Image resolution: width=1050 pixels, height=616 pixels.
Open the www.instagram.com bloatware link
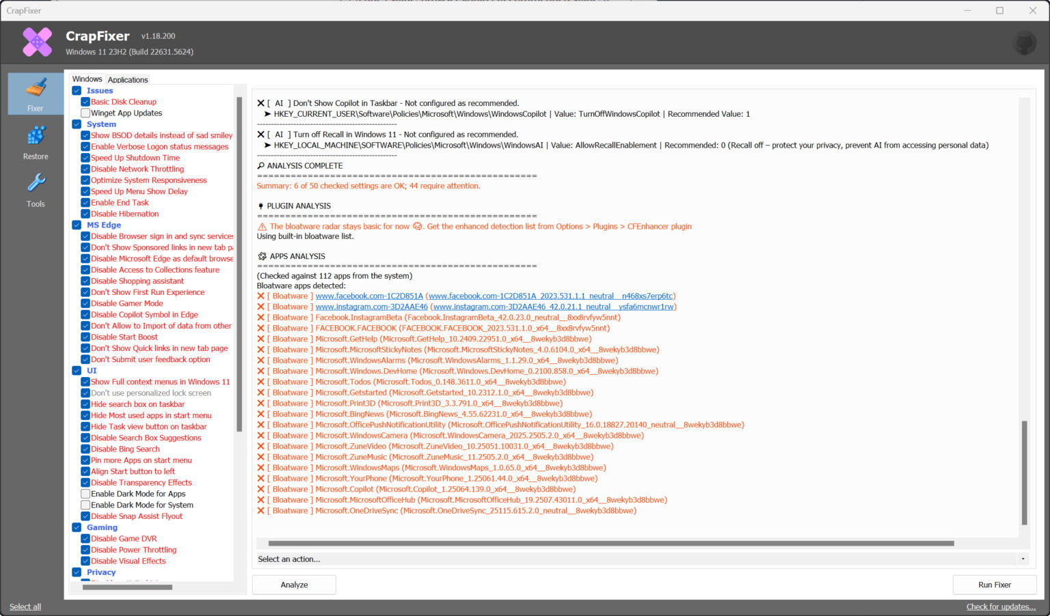click(372, 306)
